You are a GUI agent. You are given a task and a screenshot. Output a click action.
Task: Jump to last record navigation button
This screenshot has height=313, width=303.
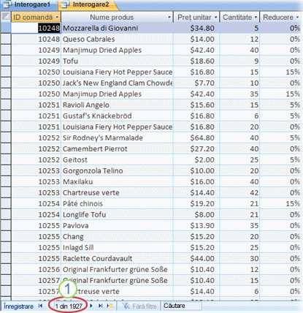[x=100, y=306]
